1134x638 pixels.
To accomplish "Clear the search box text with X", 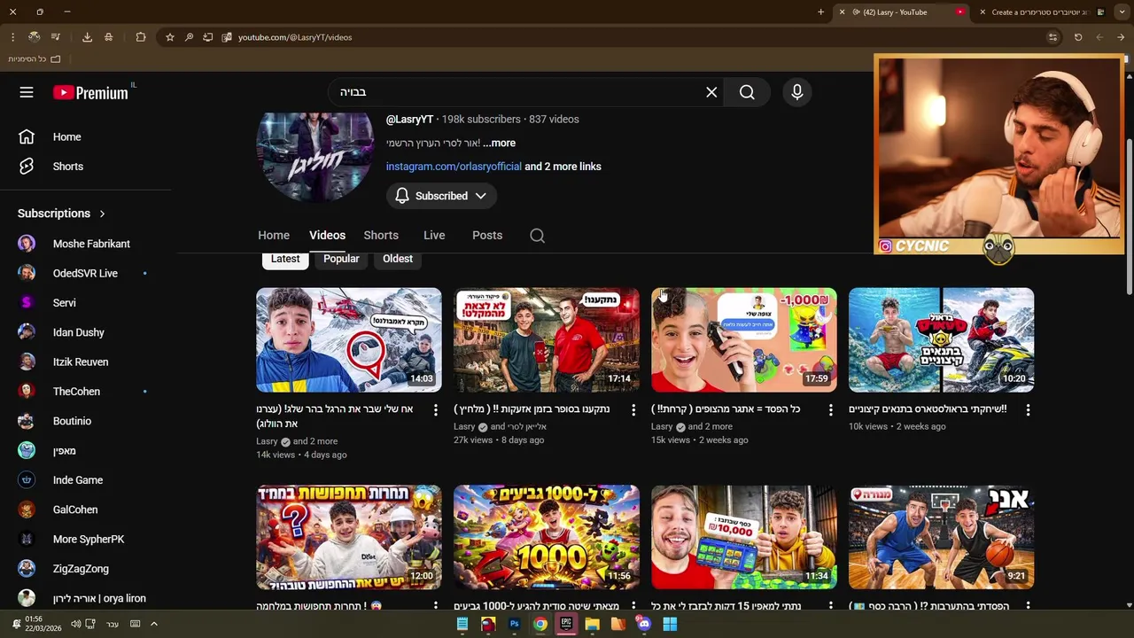I will (x=711, y=92).
